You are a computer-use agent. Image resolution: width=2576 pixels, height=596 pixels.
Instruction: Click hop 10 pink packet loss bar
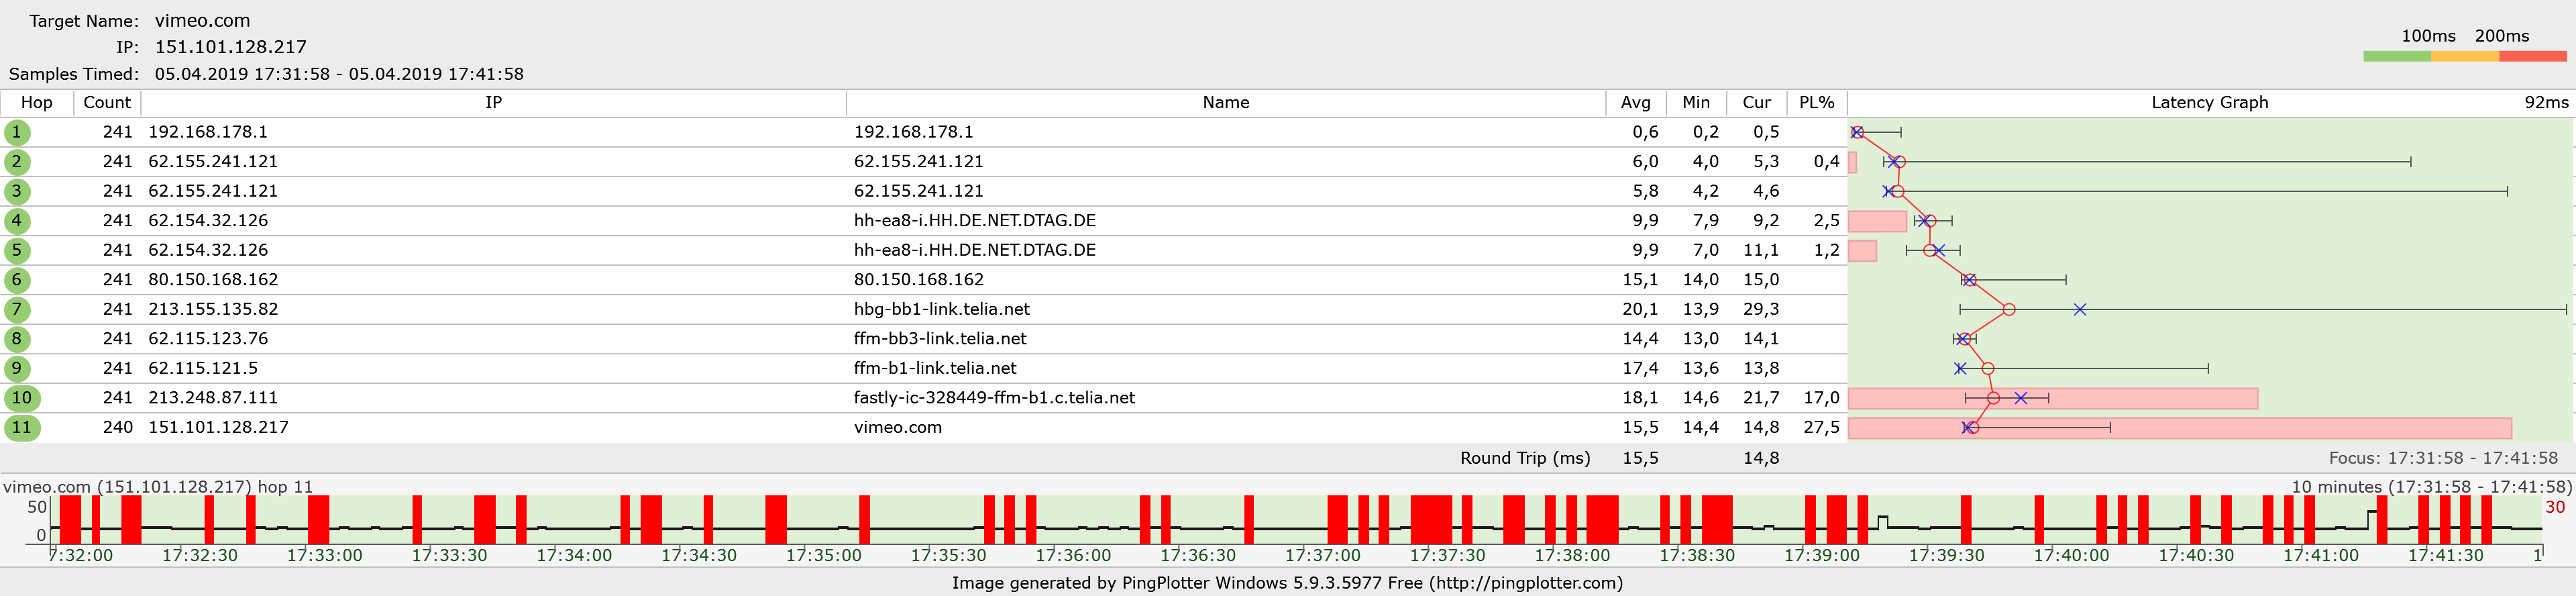click(2053, 398)
